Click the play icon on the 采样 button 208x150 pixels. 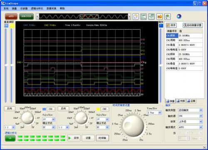click(x=70, y=138)
